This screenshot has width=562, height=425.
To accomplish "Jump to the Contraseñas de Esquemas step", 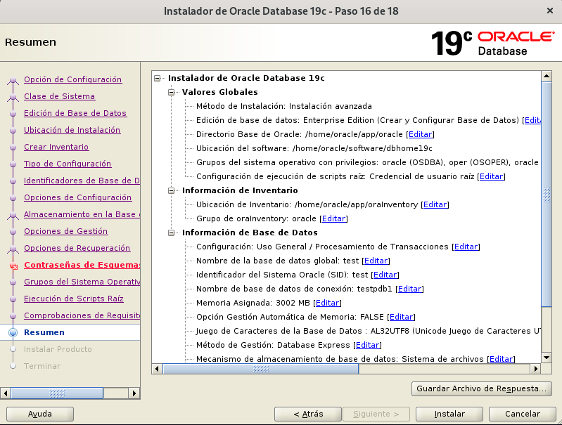I will click(82, 265).
